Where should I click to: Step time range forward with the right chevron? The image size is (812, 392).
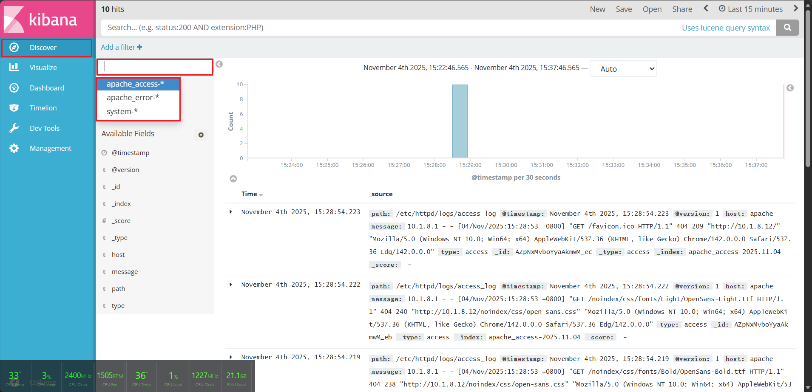796,8
